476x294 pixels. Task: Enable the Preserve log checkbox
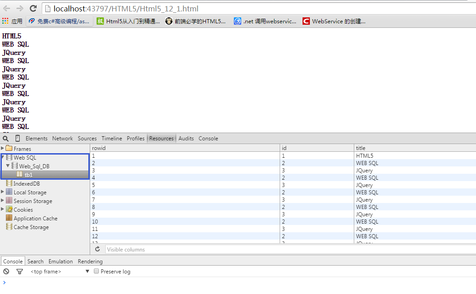(x=96, y=271)
